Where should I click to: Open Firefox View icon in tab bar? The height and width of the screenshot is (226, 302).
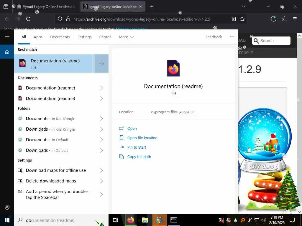pos(6,7)
